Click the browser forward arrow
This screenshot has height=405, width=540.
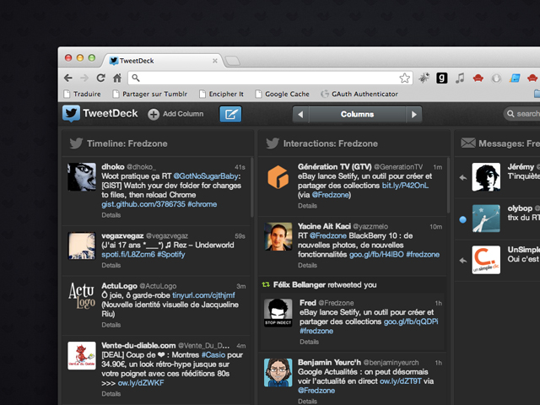coord(84,78)
